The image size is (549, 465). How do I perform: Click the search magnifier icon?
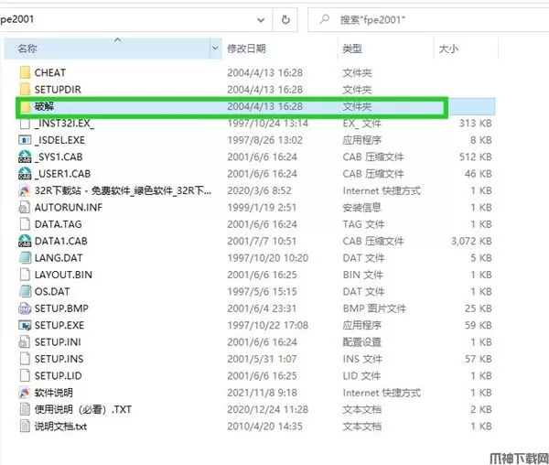(x=325, y=19)
